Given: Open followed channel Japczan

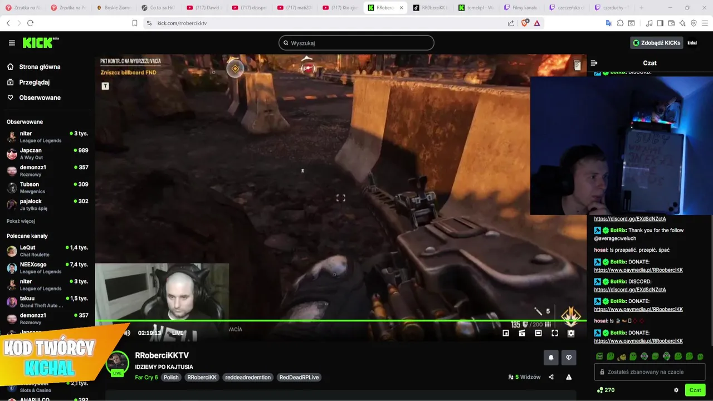Looking at the screenshot, I should 47,154.
